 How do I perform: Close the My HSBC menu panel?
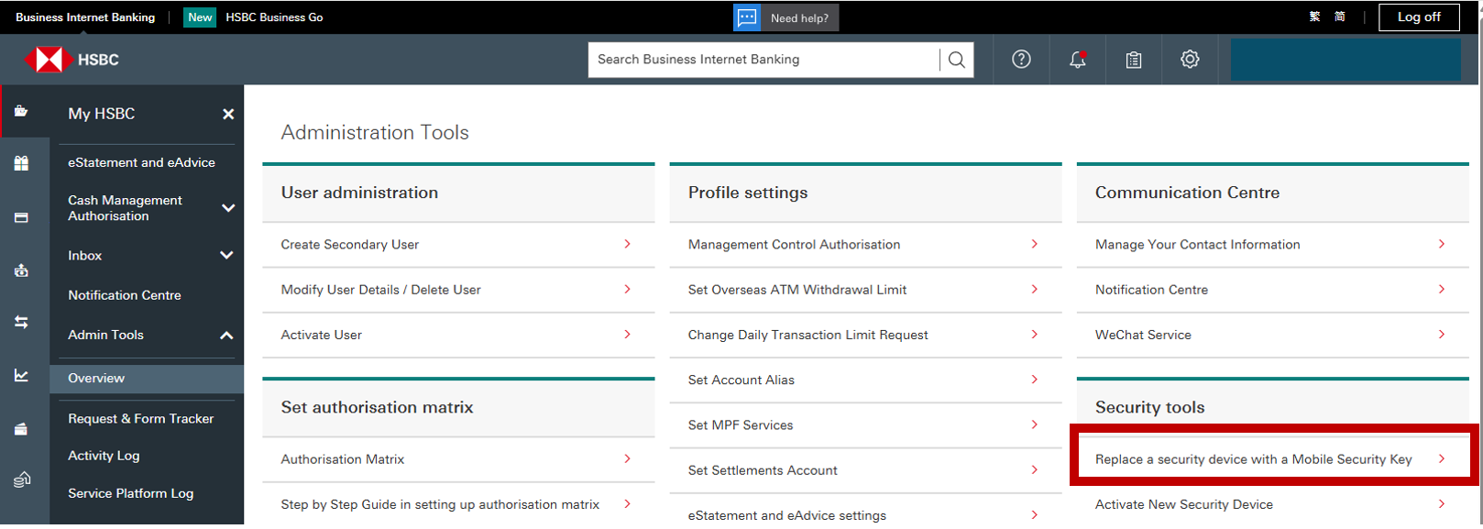point(228,114)
